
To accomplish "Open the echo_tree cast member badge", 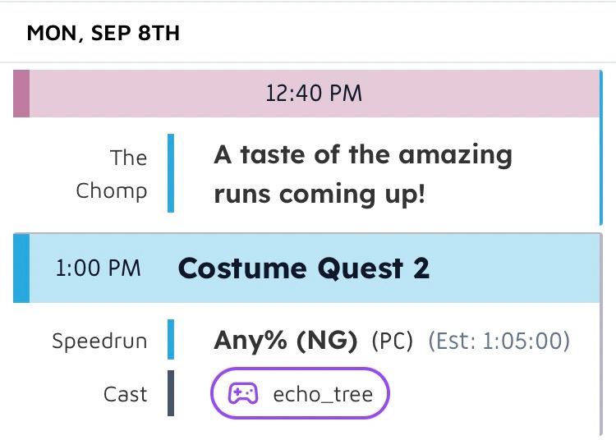I will [x=300, y=393].
